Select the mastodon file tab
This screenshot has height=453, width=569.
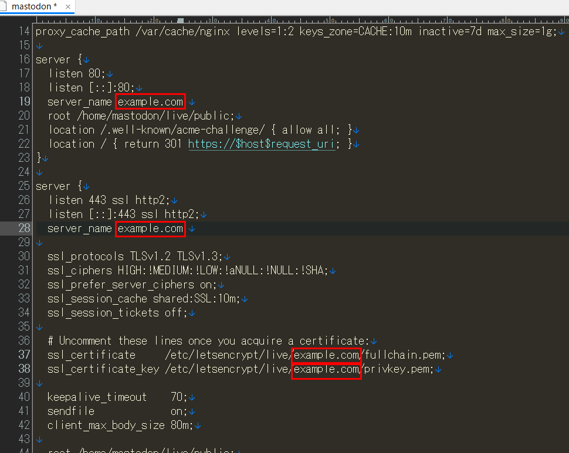tap(34, 7)
